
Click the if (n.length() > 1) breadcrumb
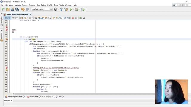pos(48,97)
